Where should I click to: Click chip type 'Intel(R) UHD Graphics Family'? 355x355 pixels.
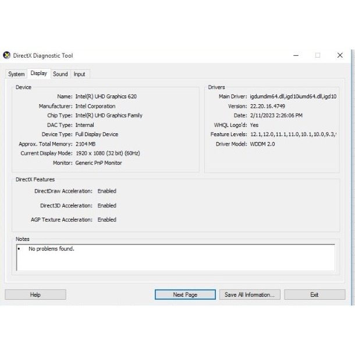(109, 115)
